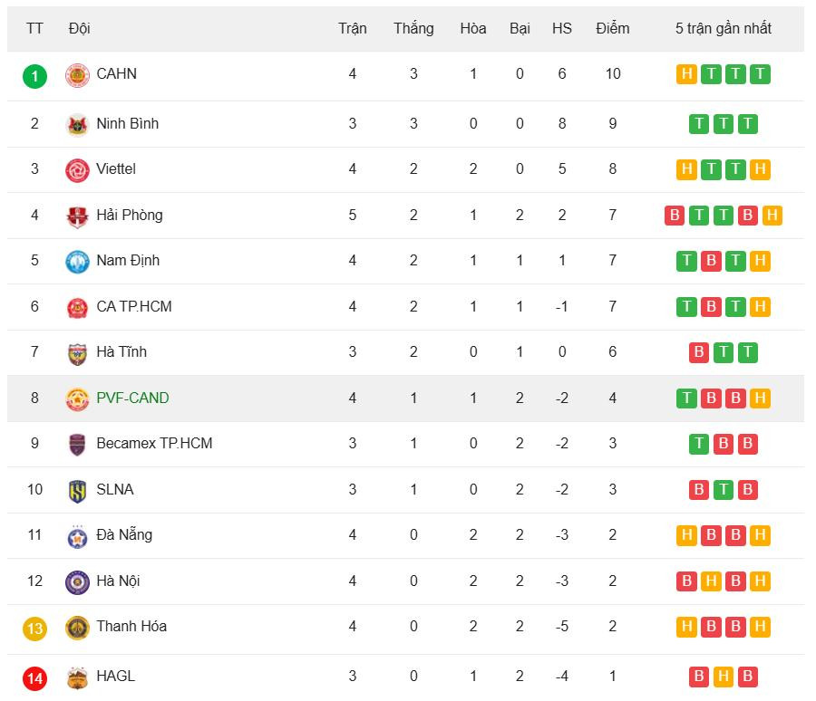Click Hải Phòng's first red B form badge
816x701 pixels.
tap(675, 216)
